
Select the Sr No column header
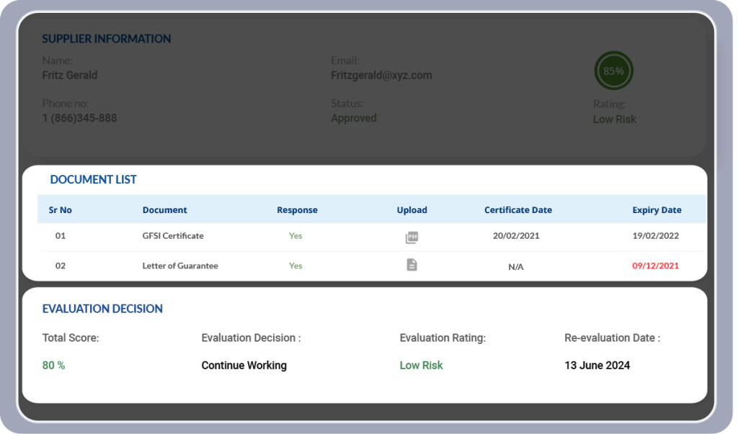(61, 210)
